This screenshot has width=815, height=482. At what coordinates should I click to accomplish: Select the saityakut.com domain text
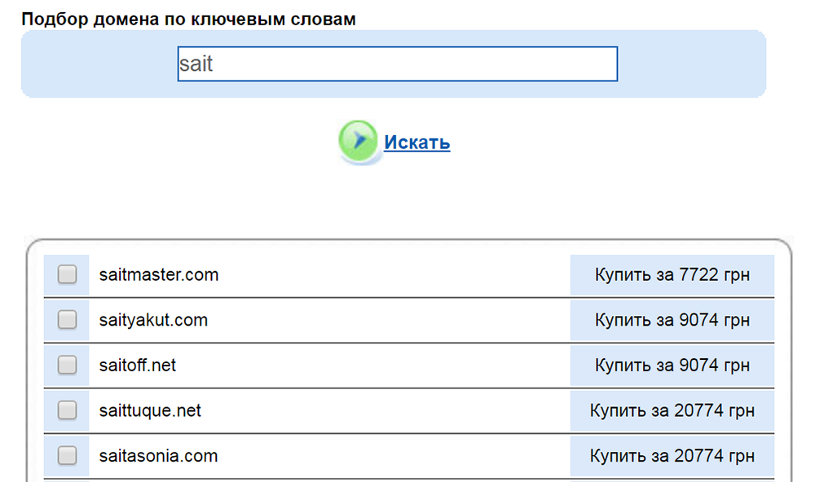(x=153, y=321)
